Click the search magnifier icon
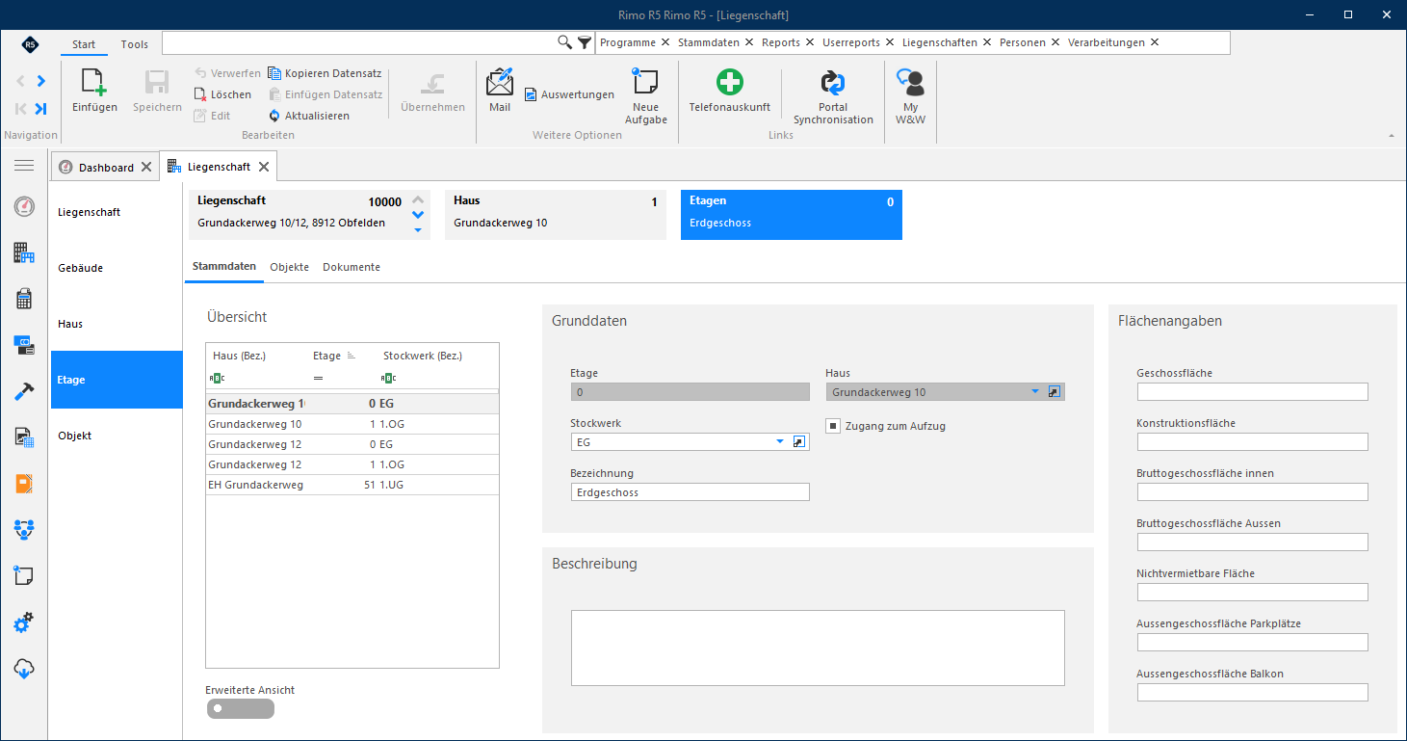 (x=565, y=42)
